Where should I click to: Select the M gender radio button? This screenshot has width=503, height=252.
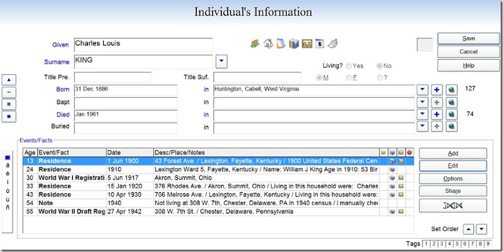(x=319, y=77)
